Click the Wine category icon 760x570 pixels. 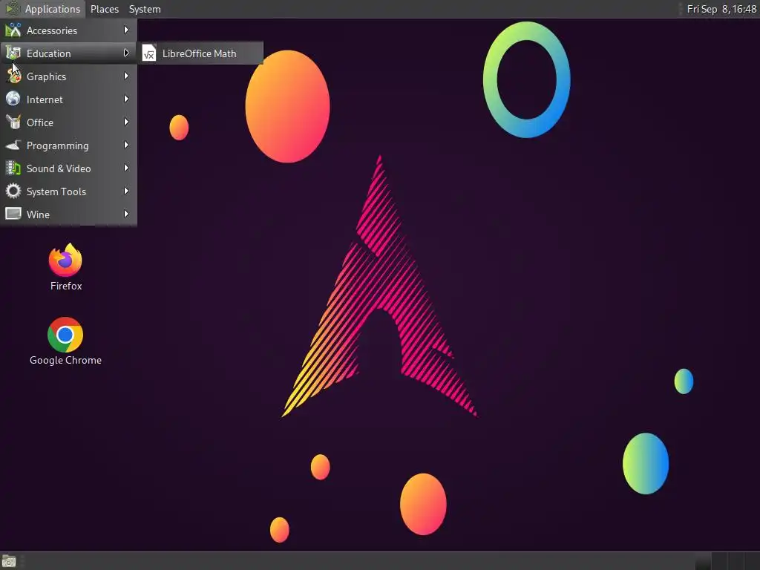[13, 214]
